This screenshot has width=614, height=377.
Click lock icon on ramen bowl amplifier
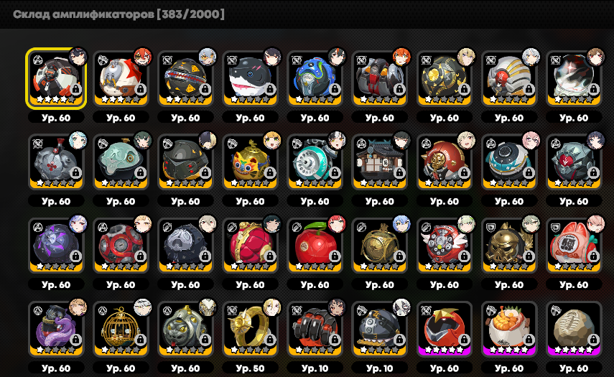pos(529,340)
